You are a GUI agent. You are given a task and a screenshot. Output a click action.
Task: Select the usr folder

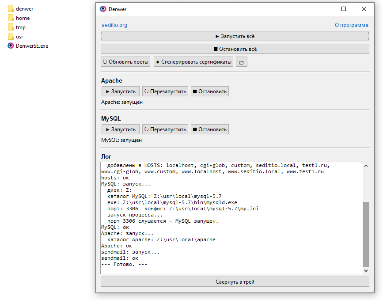click(19, 37)
